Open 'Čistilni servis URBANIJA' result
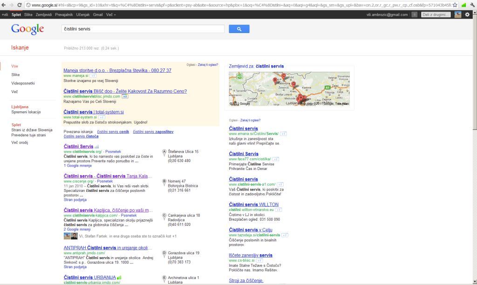Screen dimensions: 477x285 pos(90,278)
